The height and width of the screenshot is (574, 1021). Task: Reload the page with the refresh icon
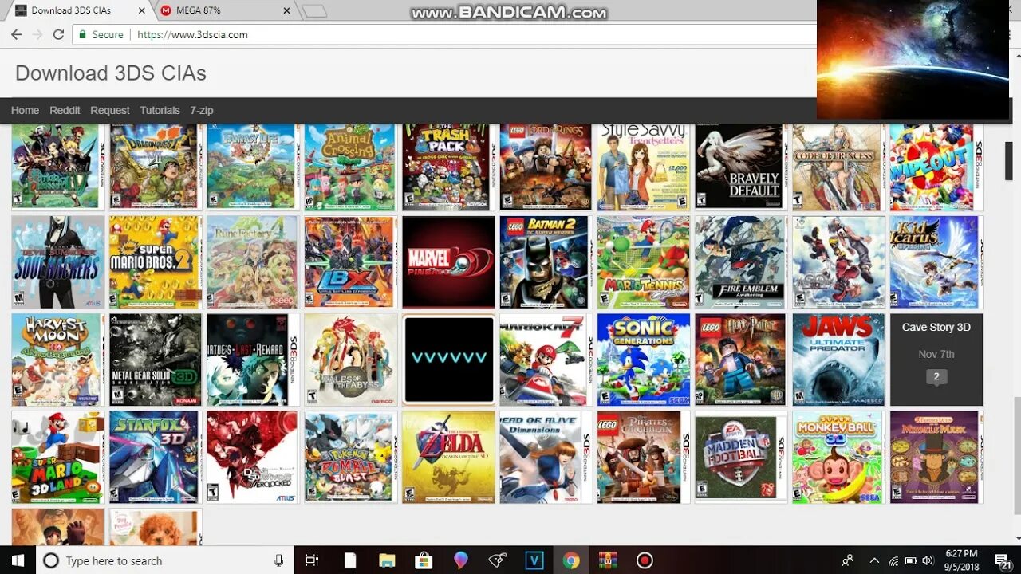pyautogui.click(x=58, y=34)
